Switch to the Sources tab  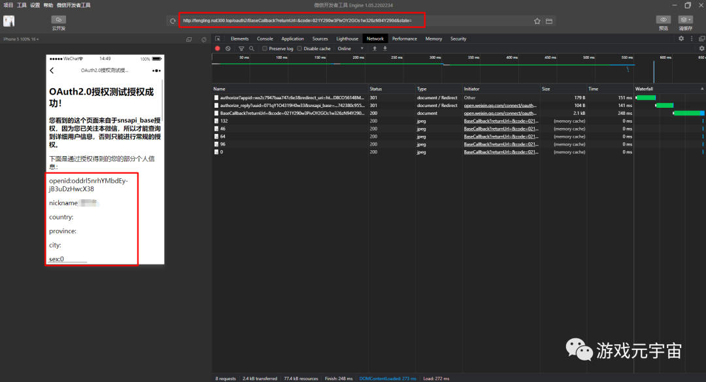[320, 39]
